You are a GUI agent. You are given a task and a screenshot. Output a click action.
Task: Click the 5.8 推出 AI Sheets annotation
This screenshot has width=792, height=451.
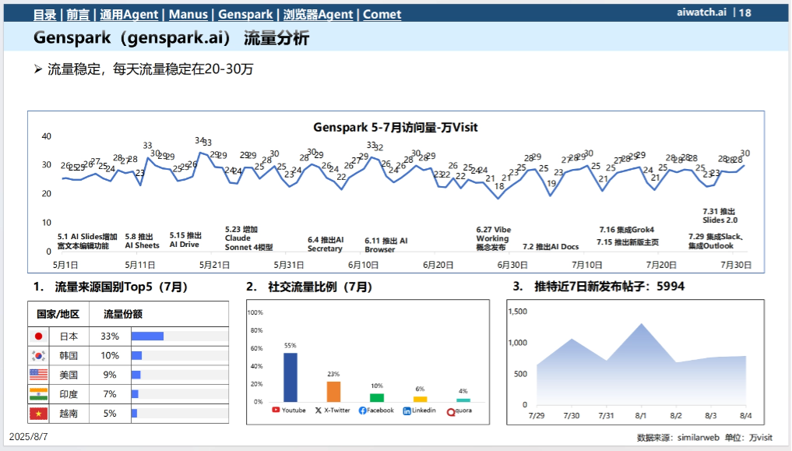coord(142,241)
